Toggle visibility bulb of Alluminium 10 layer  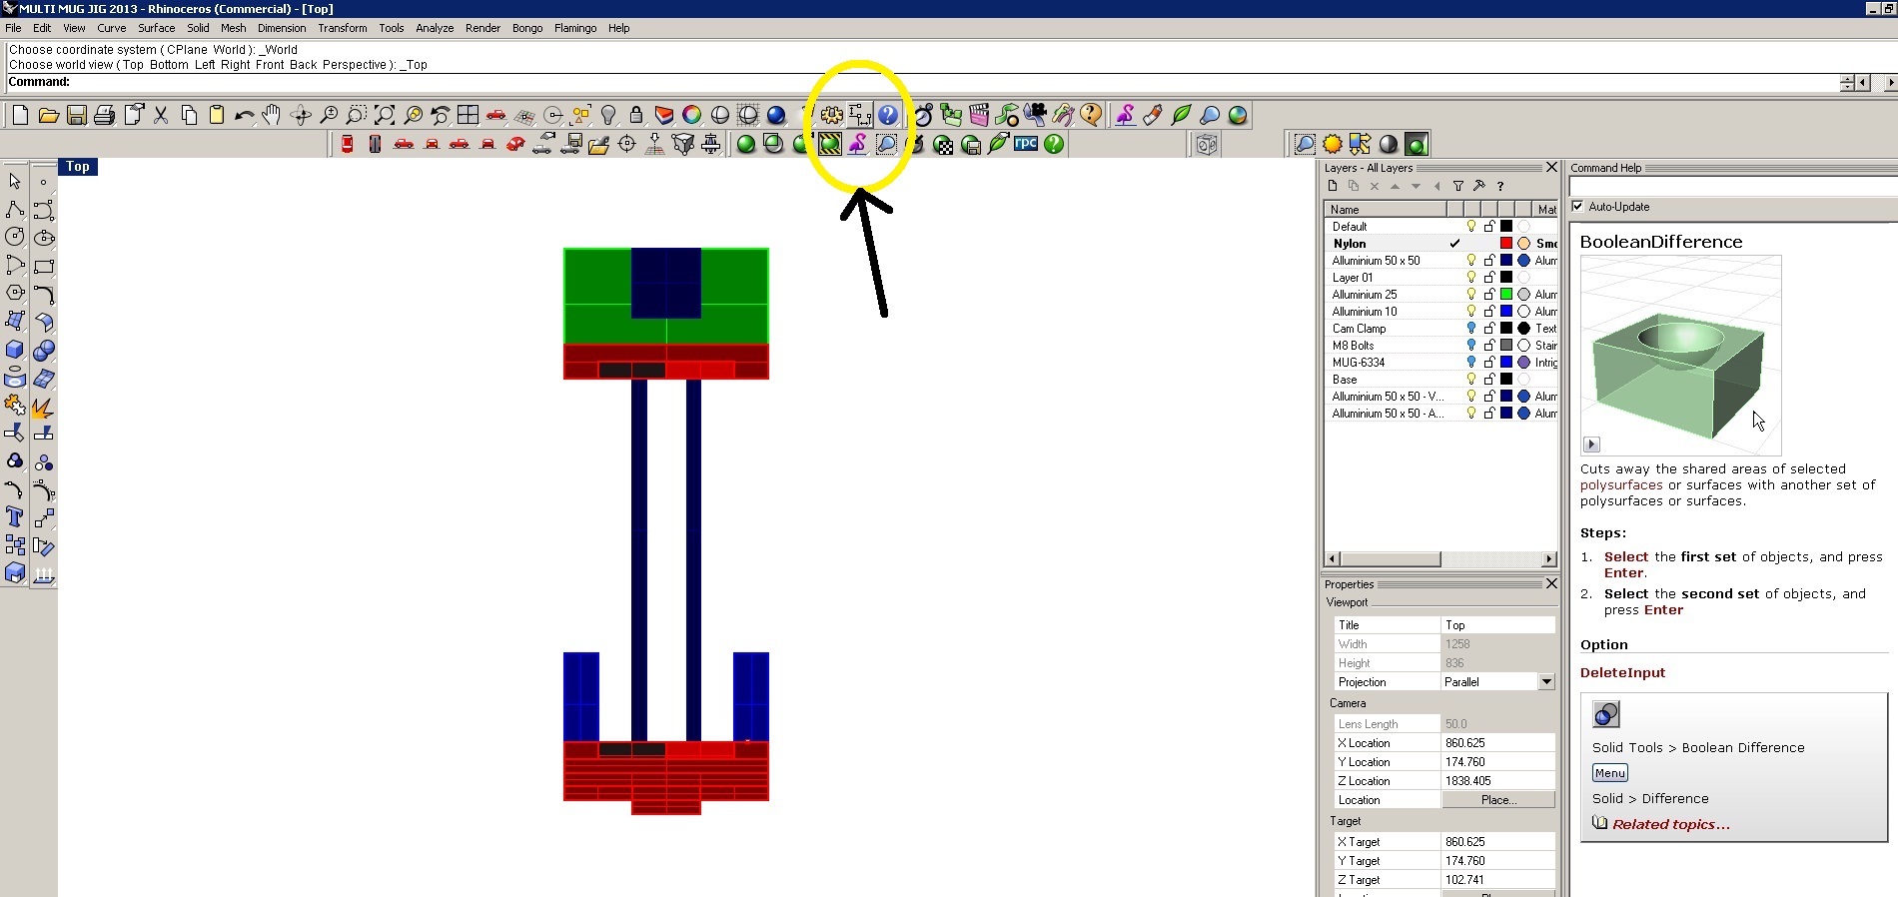point(1471,312)
